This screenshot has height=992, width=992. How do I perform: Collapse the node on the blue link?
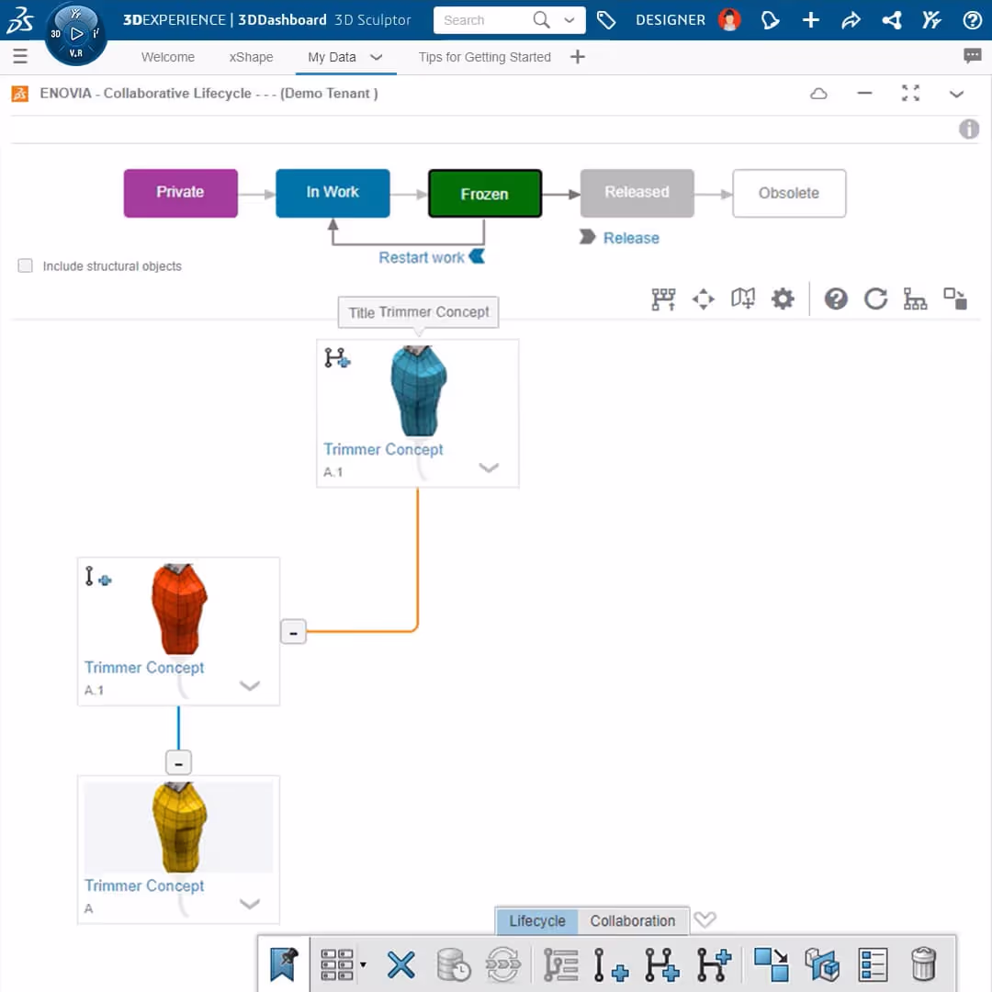coord(178,763)
